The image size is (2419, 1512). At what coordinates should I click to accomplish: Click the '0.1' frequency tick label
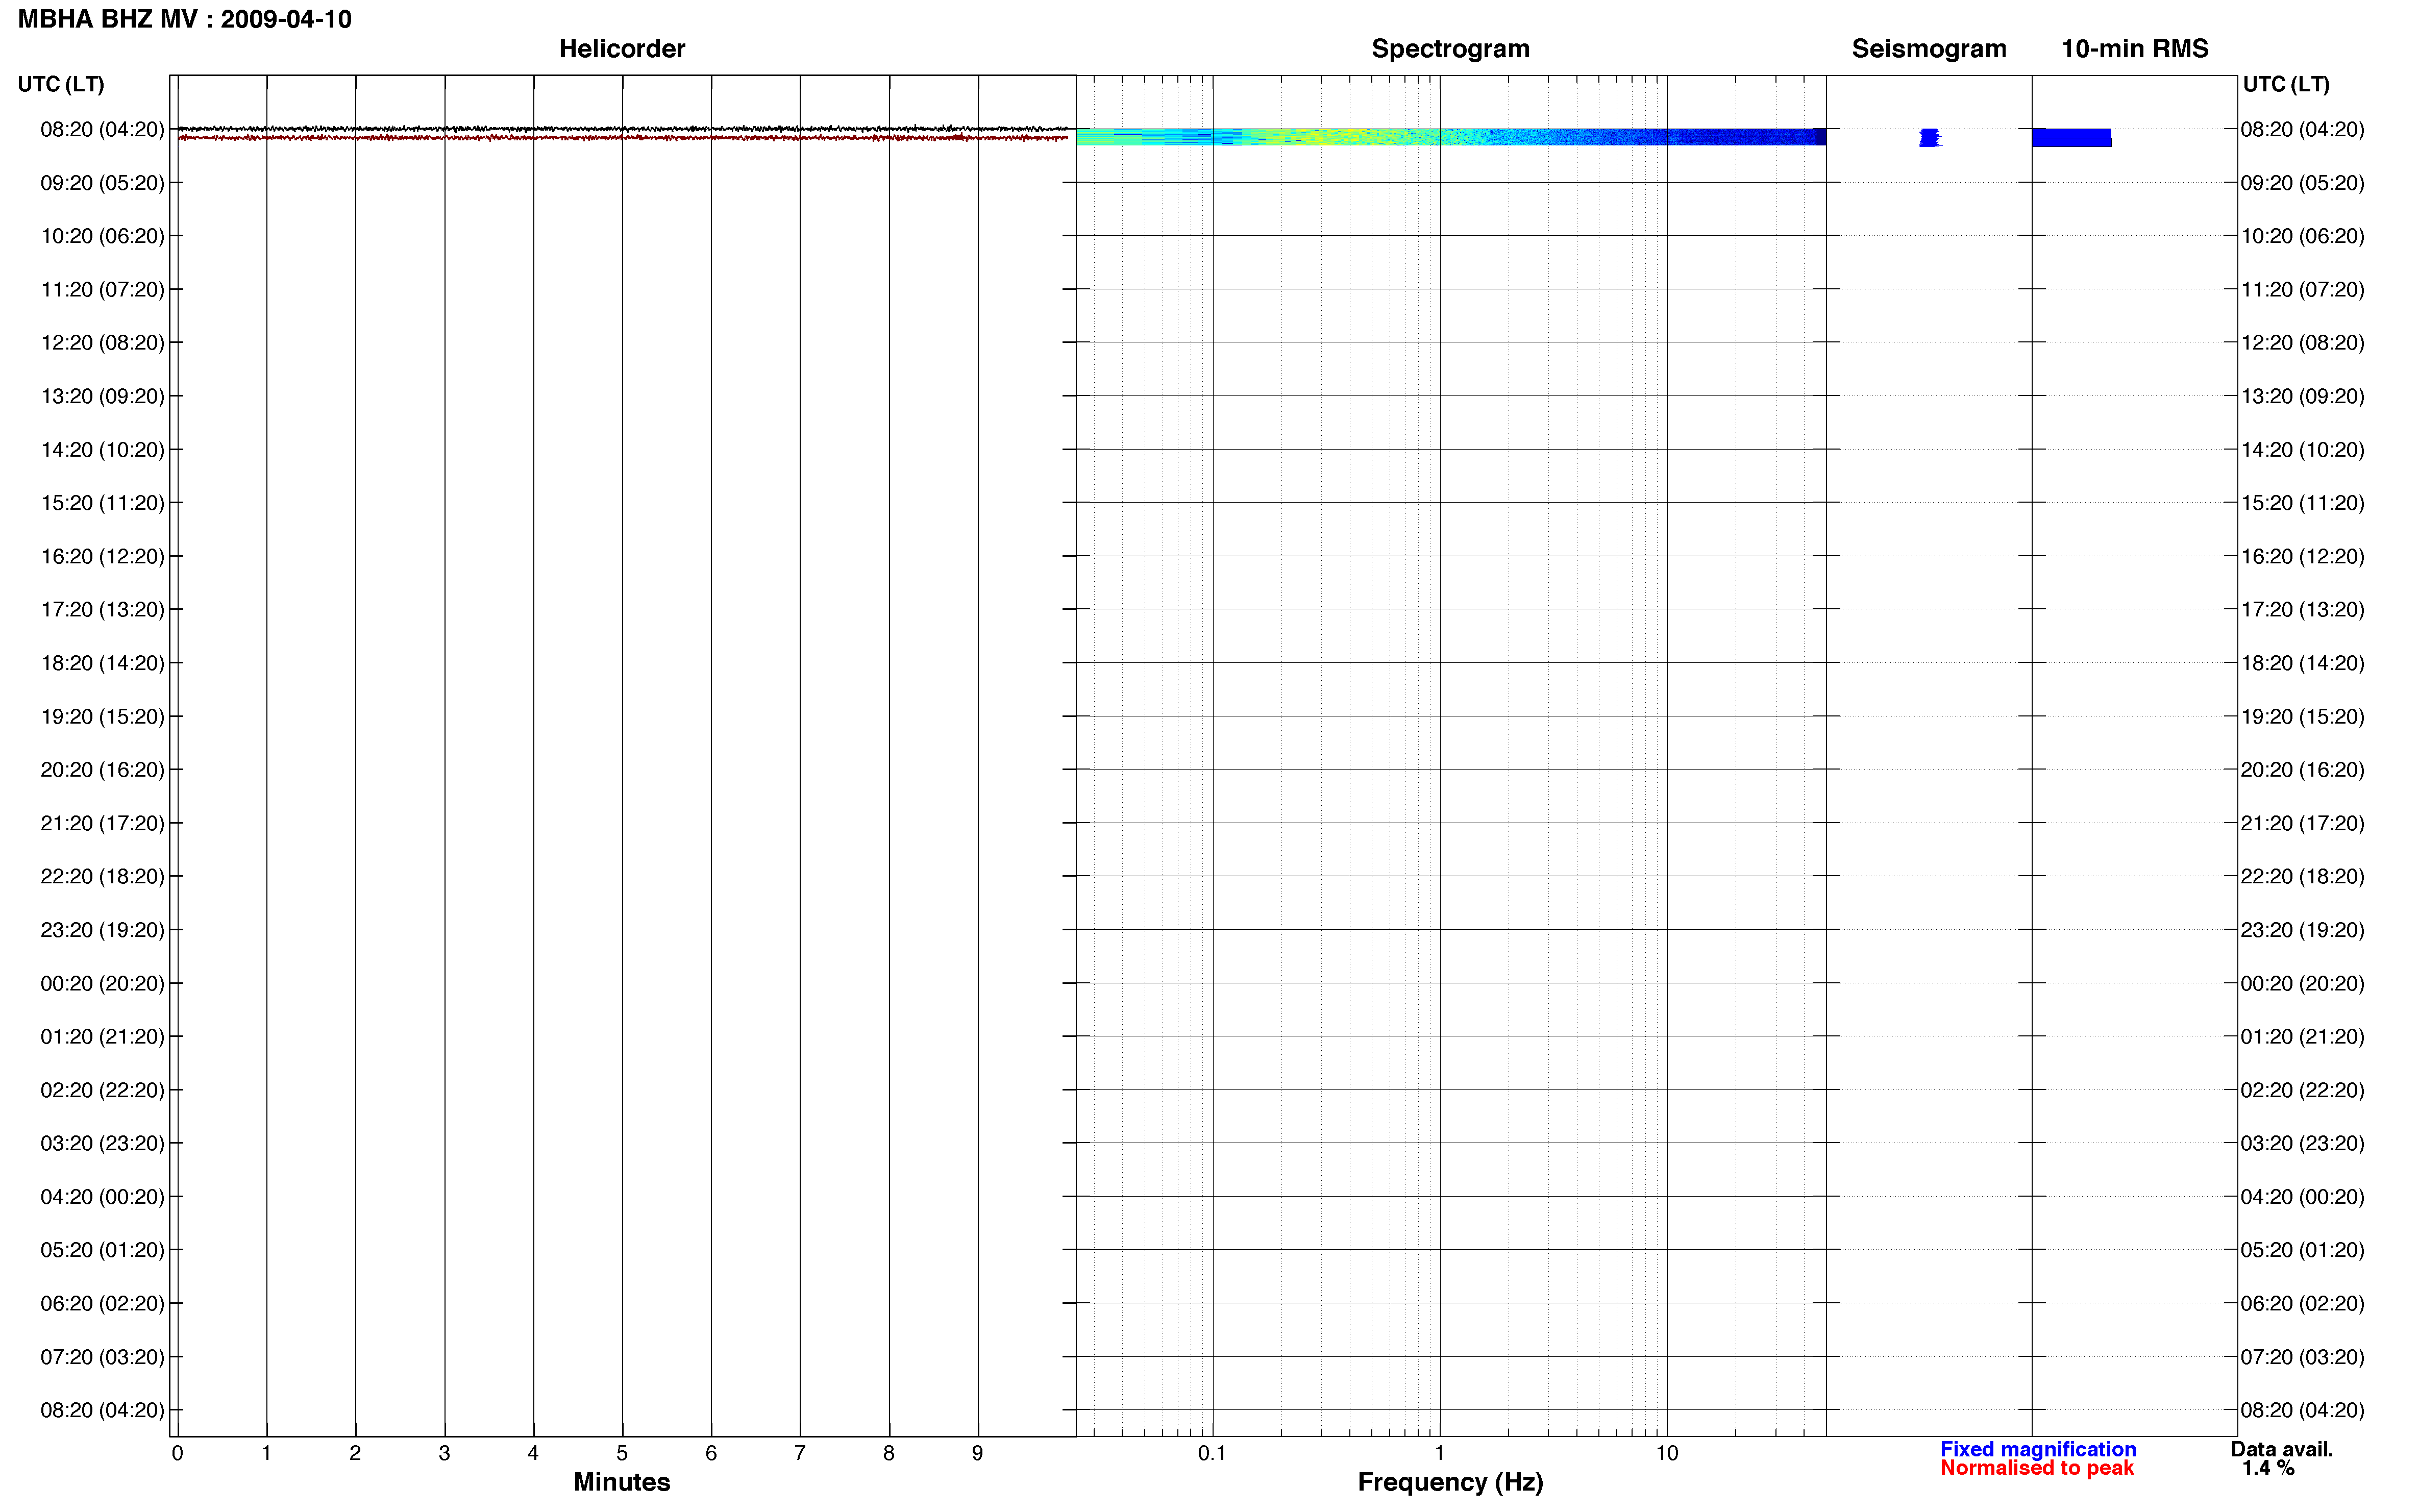[1212, 1454]
